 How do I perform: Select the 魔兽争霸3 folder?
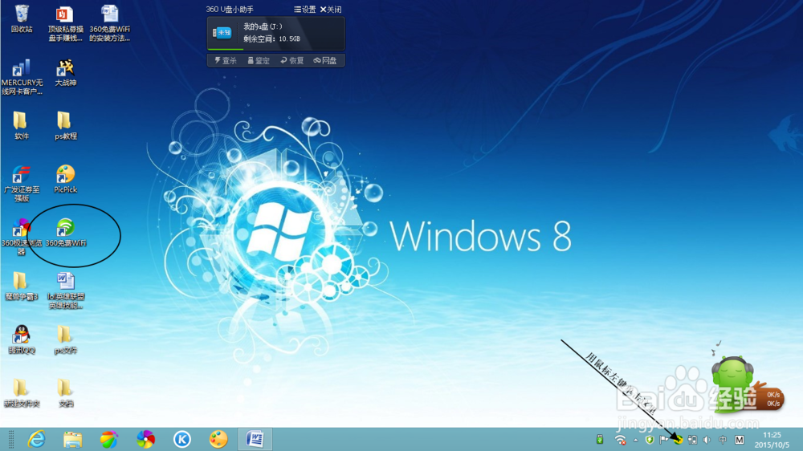21,286
